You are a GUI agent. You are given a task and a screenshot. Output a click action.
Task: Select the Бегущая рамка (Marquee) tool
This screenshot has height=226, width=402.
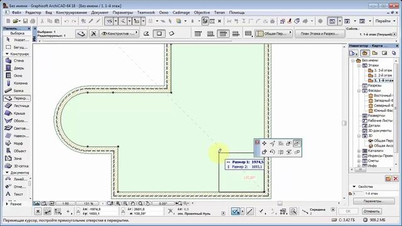pyautogui.click(x=17, y=48)
